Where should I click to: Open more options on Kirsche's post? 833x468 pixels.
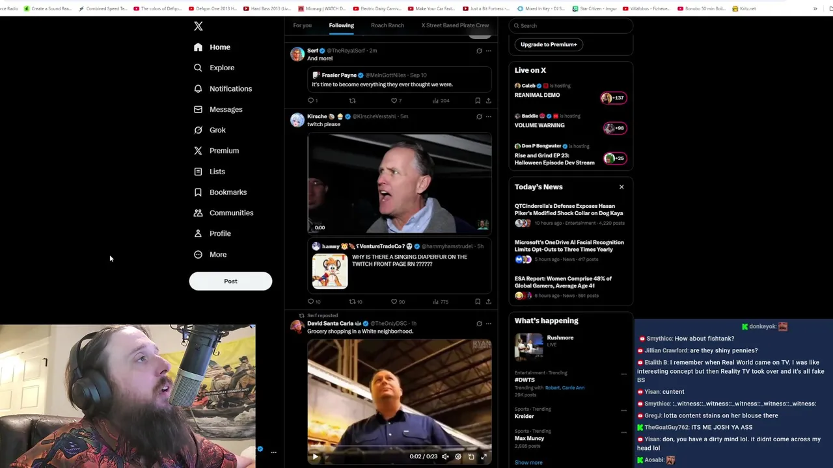[x=489, y=116]
